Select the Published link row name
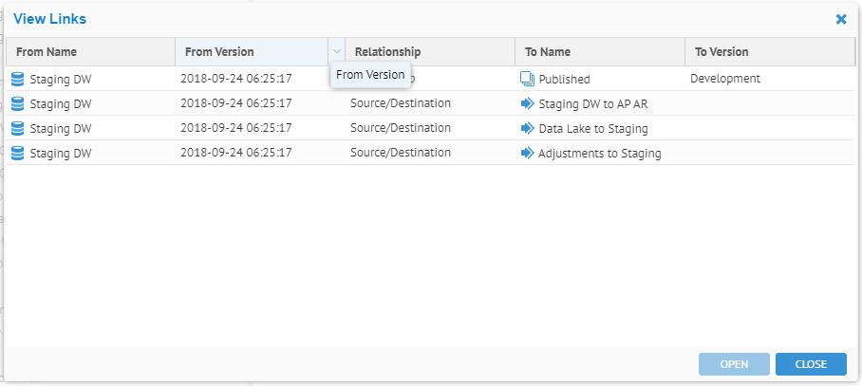 [x=564, y=80]
